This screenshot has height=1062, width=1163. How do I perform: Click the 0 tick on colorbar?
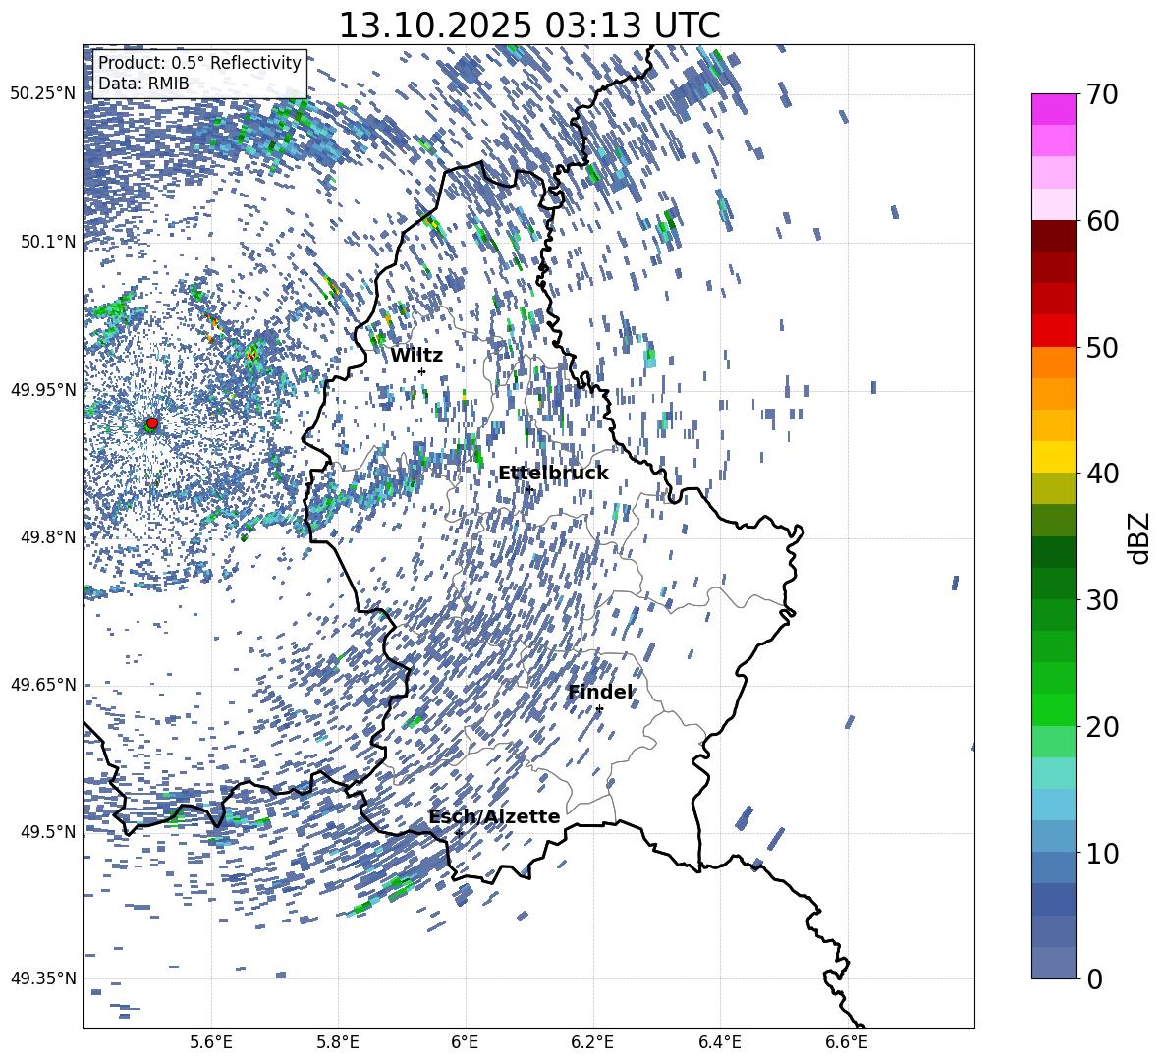(1094, 978)
